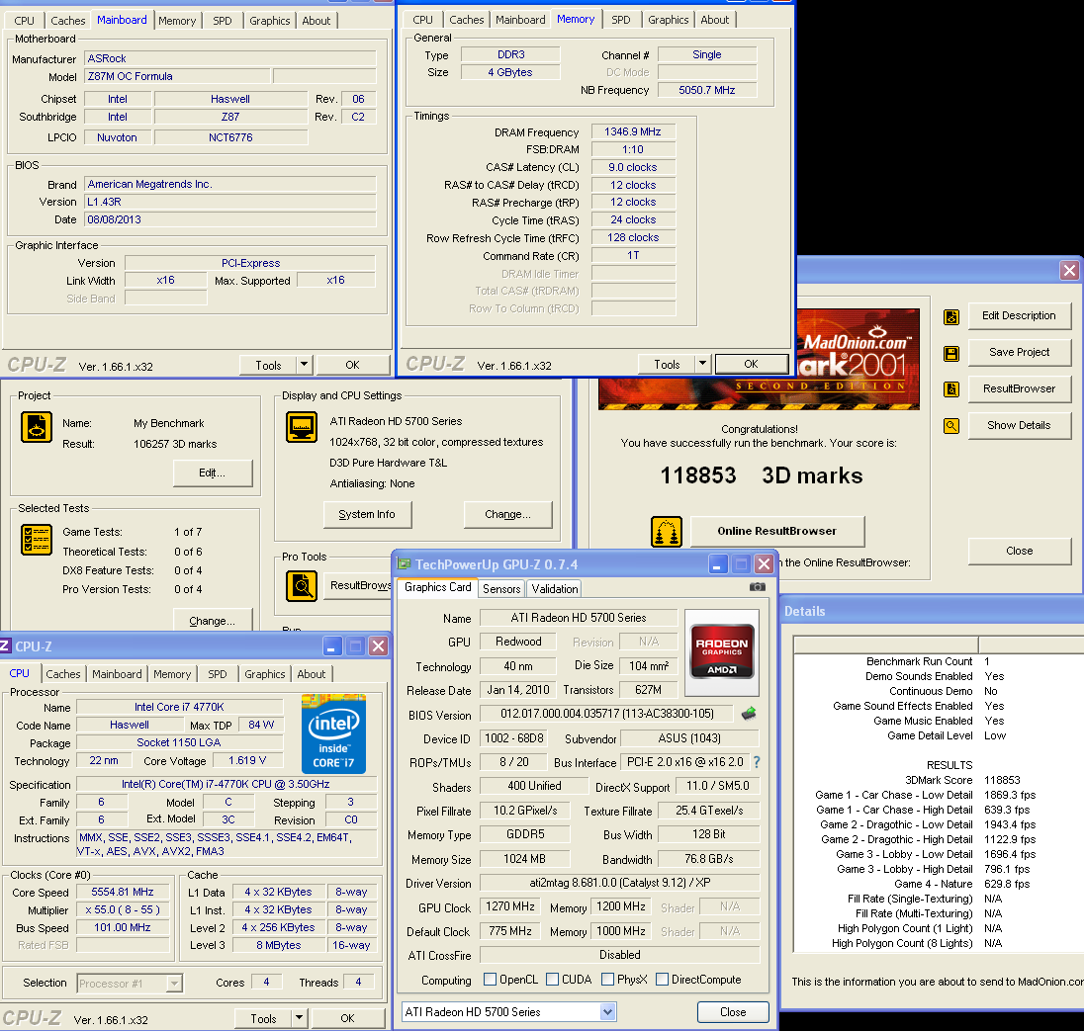Click the DRAM Frequency 1346.9 MHz value
This screenshot has height=1032, width=1085.
[x=632, y=132]
